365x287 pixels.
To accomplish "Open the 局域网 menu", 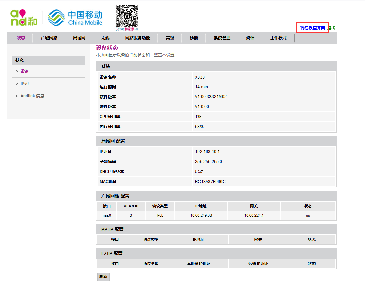I will pyautogui.click(x=79, y=38).
